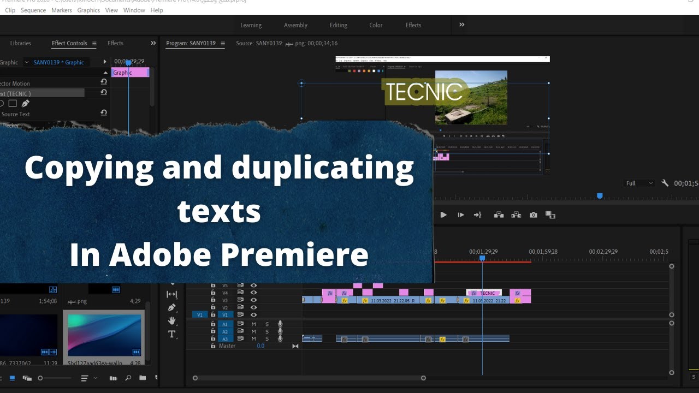The width and height of the screenshot is (699, 393).
Task: Solo audio track A2
Action: (x=267, y=331)
